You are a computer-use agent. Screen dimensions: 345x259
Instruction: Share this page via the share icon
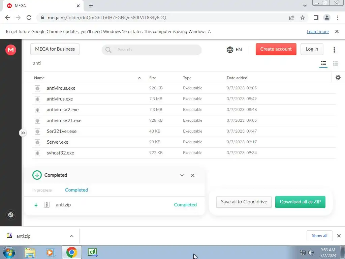coord(292,18)
